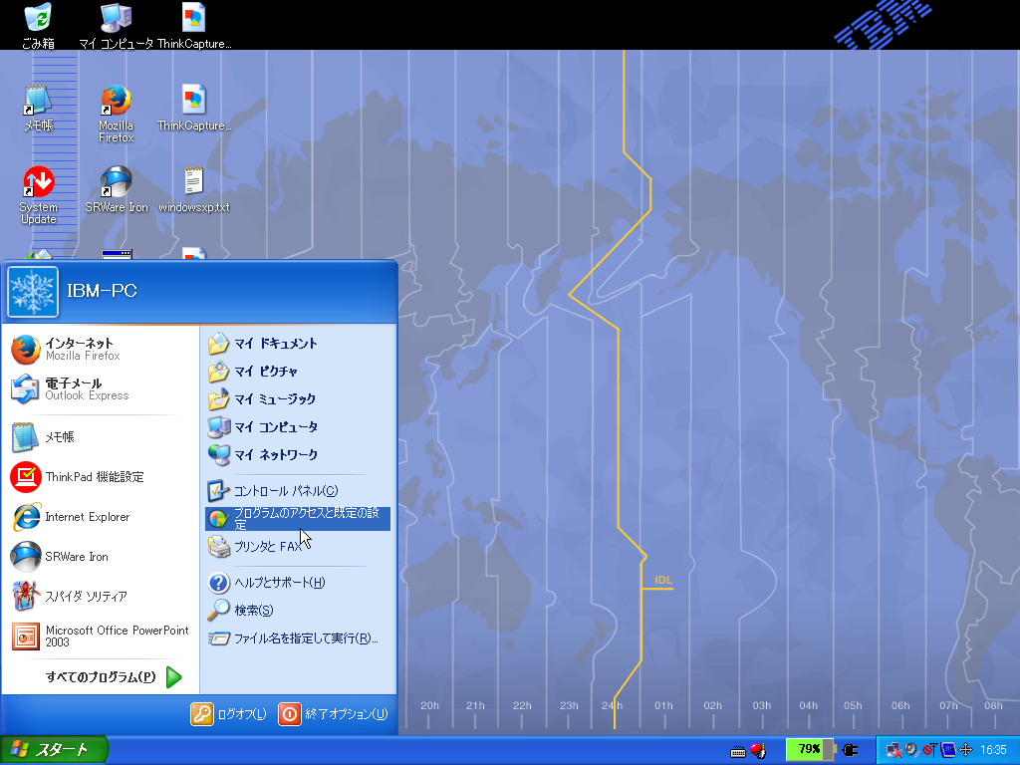Open Microsoft Office PowerPoint 2003

[x=101, y=636]
